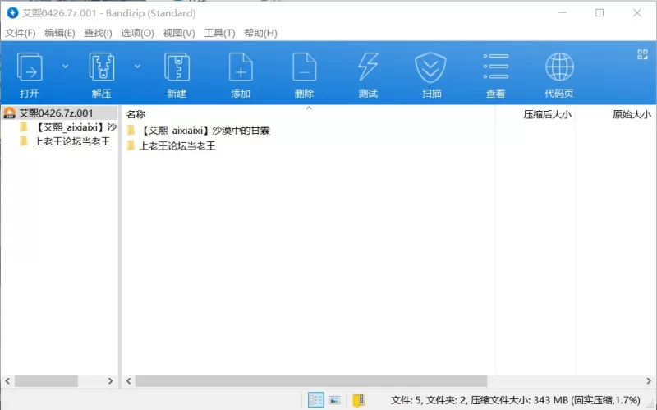Click the status bar archive size text
Viewport: 657px width, 410px height.
pos(516,400)
